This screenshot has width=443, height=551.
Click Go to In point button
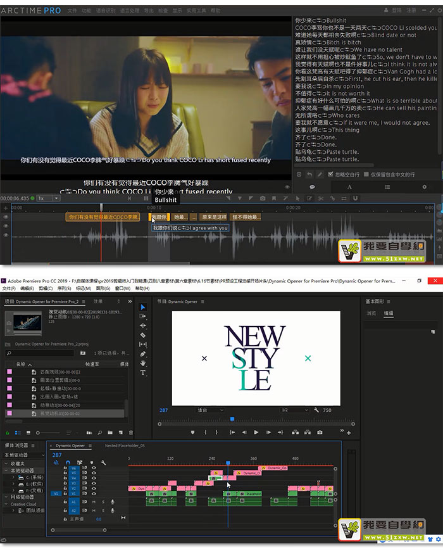click(x=232, y=432)
